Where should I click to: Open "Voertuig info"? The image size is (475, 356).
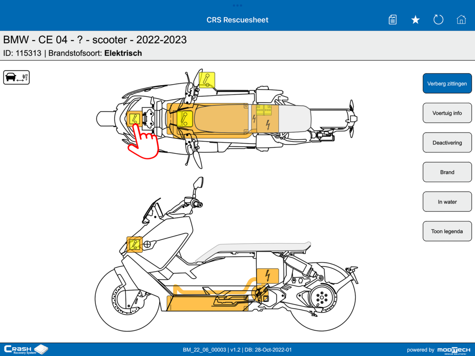(x=447, y=113)
